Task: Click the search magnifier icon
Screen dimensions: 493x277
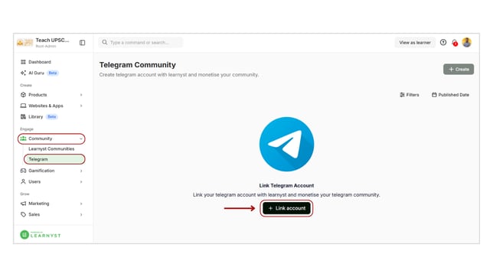Action: click(105, 42)
